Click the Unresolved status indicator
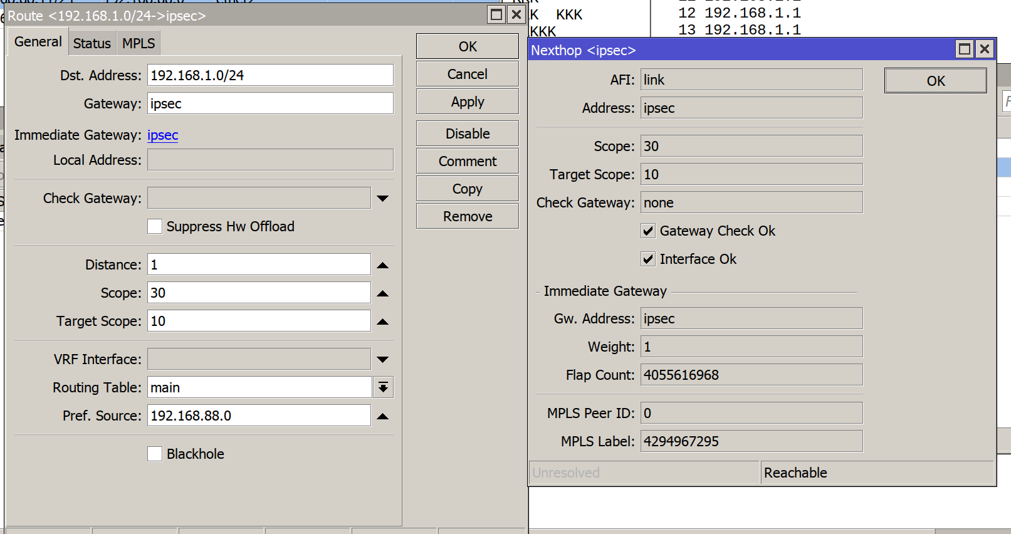1011x534 pixels. tap(644, 473)
